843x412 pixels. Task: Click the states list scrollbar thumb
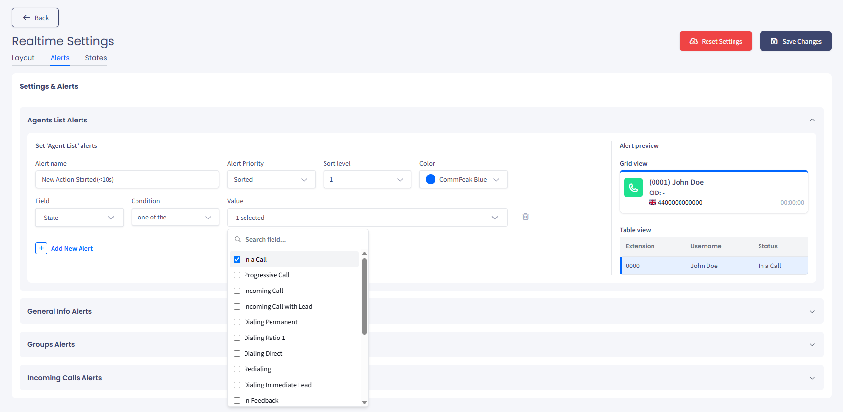point(364,296)
